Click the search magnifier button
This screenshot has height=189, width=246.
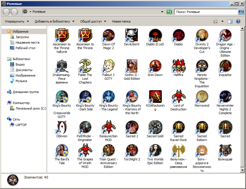click(241, 12)
